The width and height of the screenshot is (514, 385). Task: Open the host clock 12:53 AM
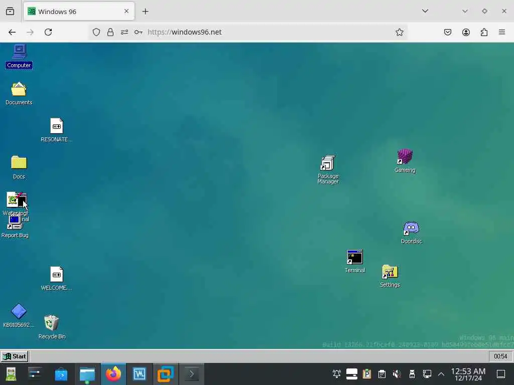[468, 374]
